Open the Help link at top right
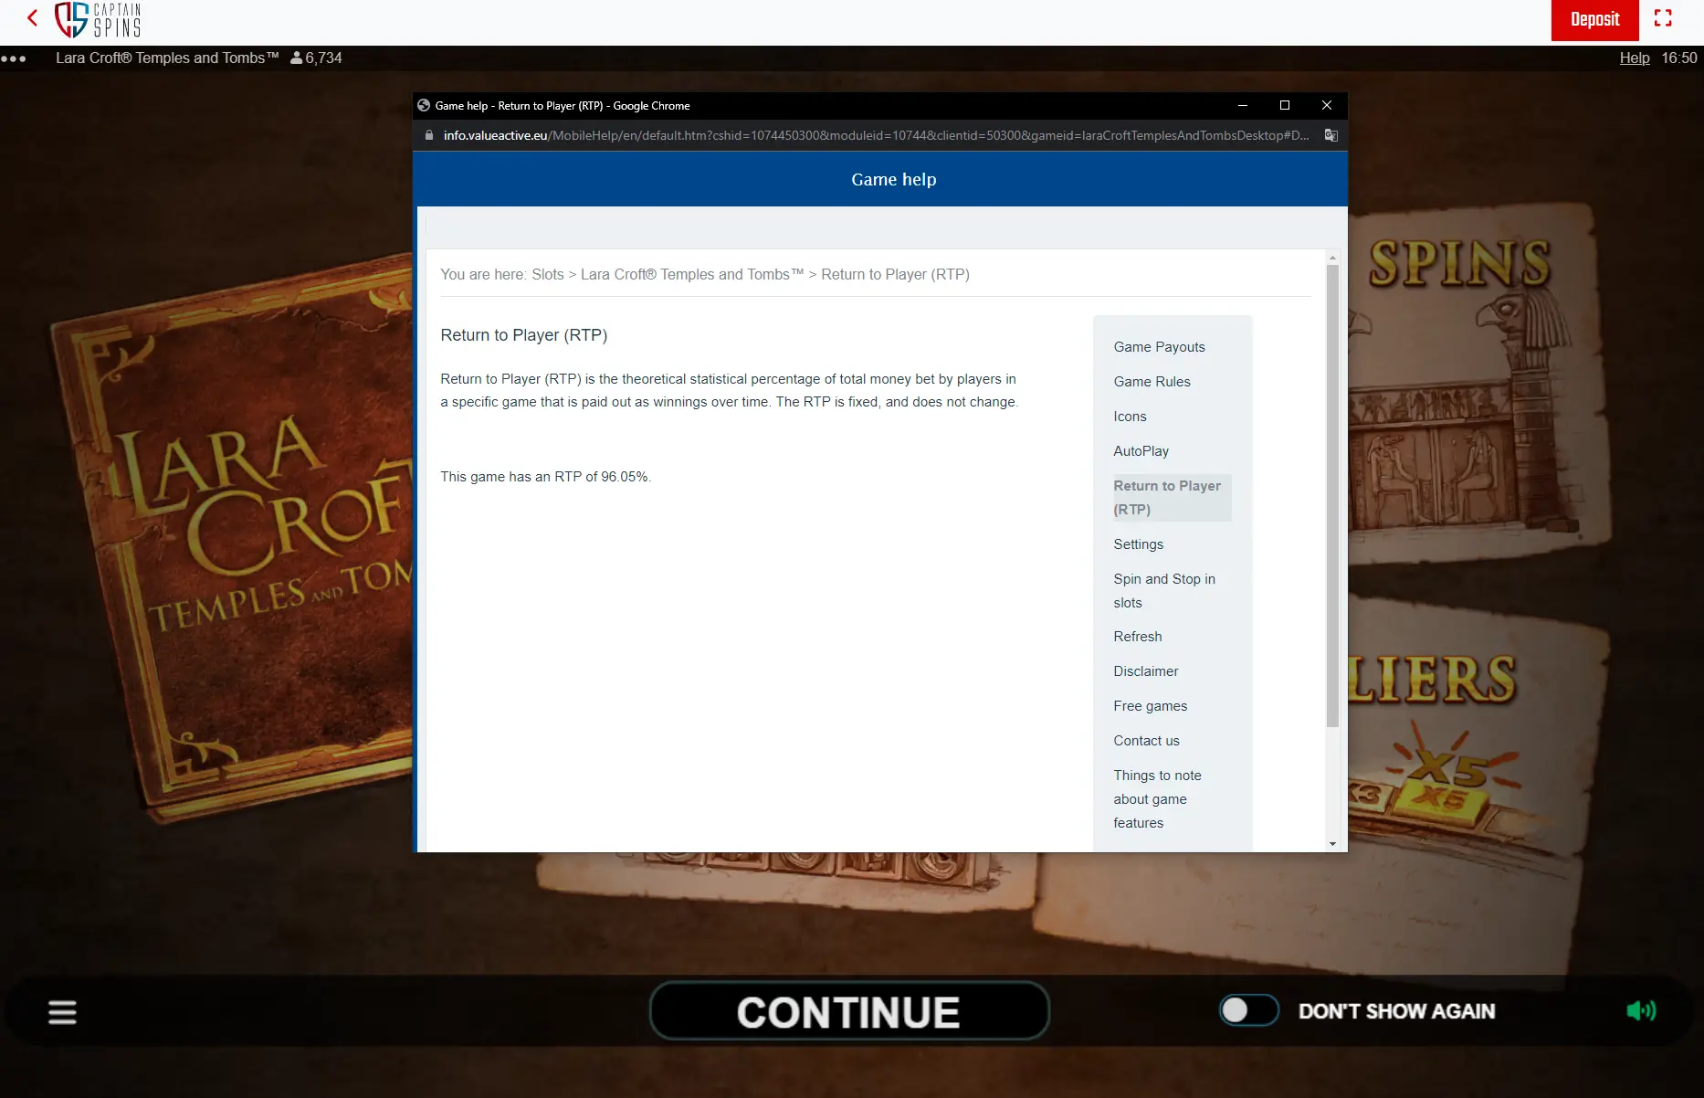The height and width of the screenshot is (1098, 1704). point(1635,58)
